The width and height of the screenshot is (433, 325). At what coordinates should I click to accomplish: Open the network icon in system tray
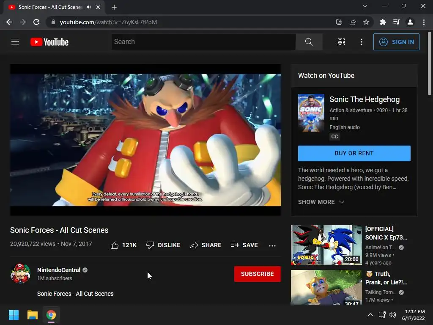382,315
